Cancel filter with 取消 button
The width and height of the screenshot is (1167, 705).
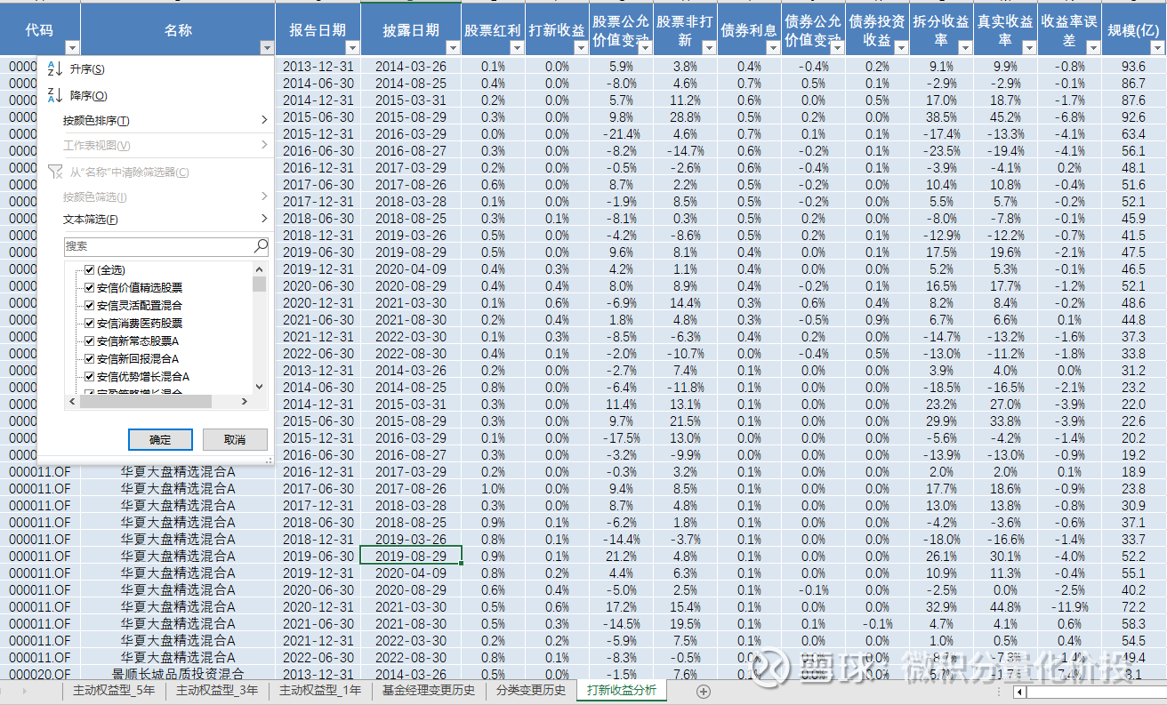click(235, 439)
